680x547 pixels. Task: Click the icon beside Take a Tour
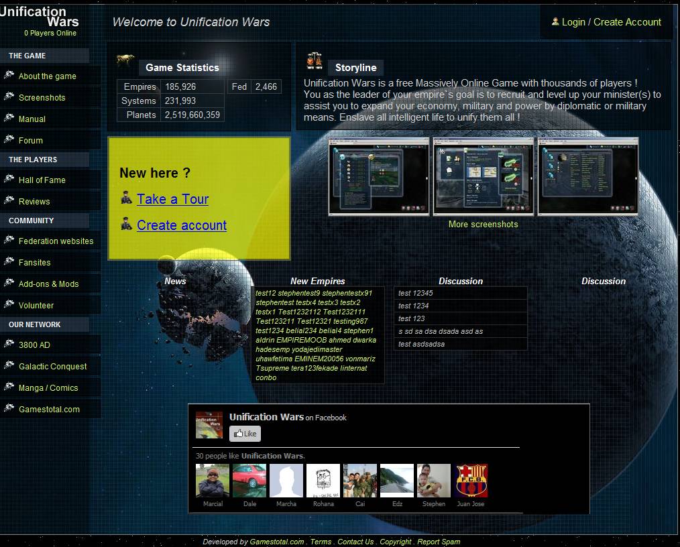click(x=125, y=198)
